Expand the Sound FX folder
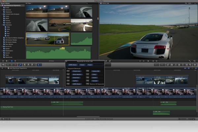This screenshot has height=132, width=198. click(x=2, y=47)
